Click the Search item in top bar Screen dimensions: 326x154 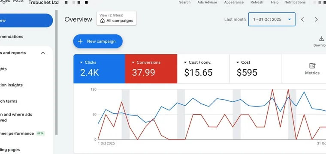pyautogui.click(x=184, y=2)
